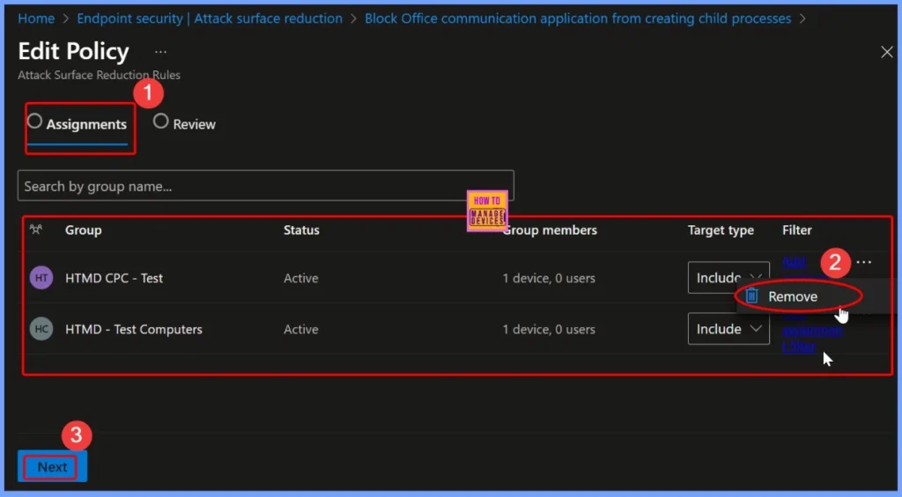This screenshot has height=497, width=902.
Task: Click Active status for HTMD CPC - Test
Action: (x=301, y=278)
